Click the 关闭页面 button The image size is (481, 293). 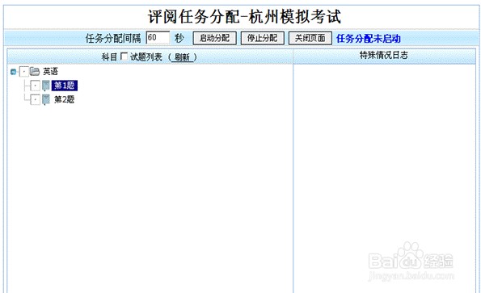point(310,38)
